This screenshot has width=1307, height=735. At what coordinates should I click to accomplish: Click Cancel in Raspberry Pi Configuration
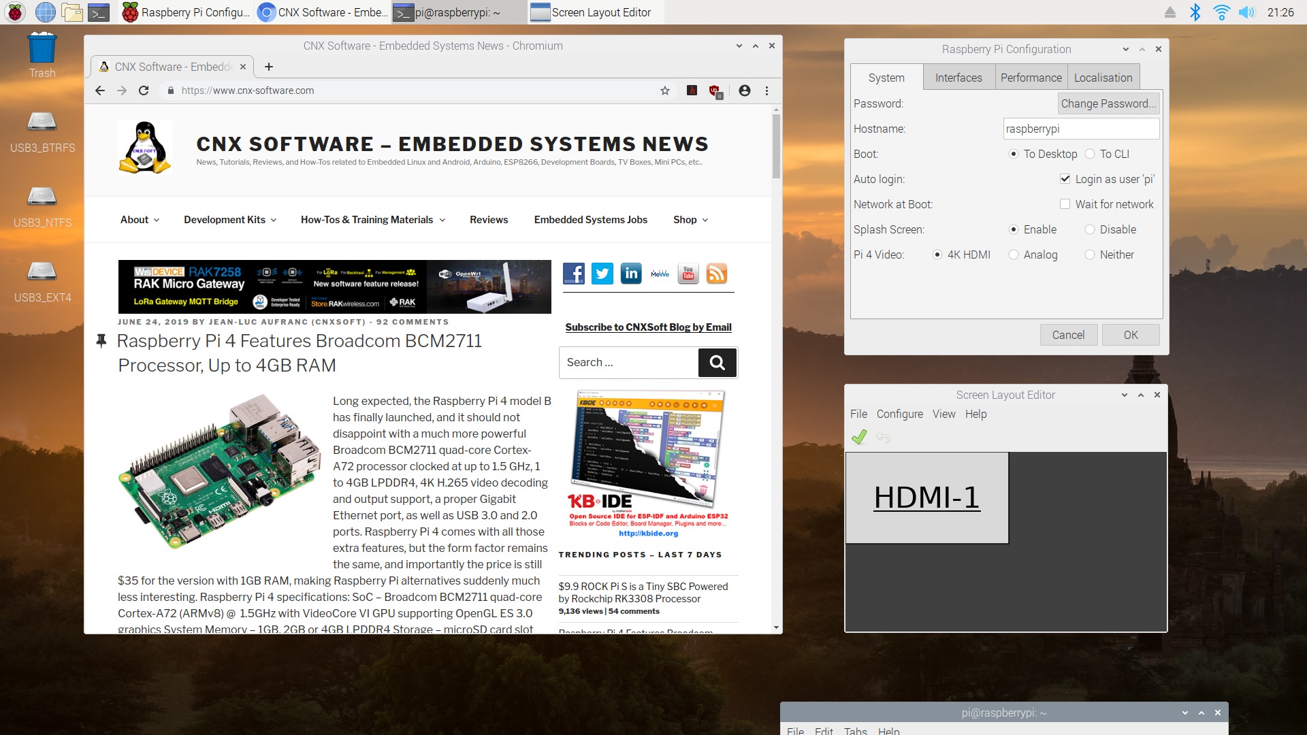coord(1068,335)
